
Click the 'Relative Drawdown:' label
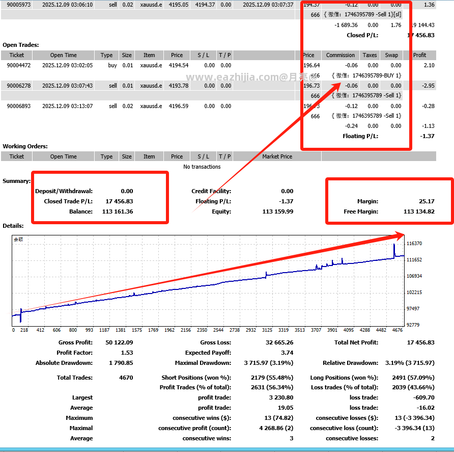point(350,363)
